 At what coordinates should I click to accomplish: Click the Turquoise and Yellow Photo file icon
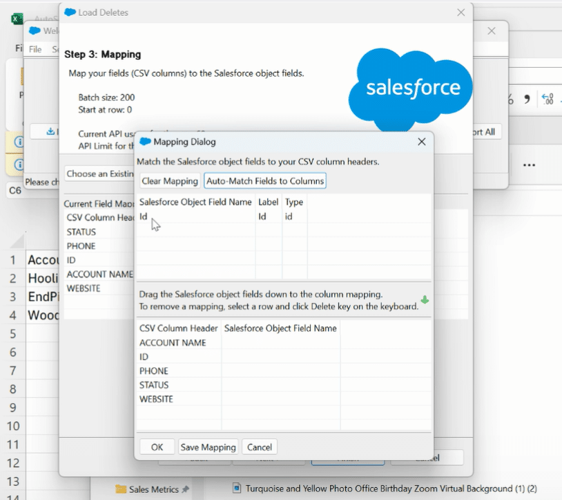[x=237, y=489]
